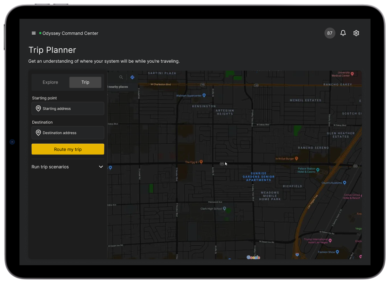390x284 pixels.
Task: Expand the Run trip scenarios chevron
Action: tap(101, 167)
